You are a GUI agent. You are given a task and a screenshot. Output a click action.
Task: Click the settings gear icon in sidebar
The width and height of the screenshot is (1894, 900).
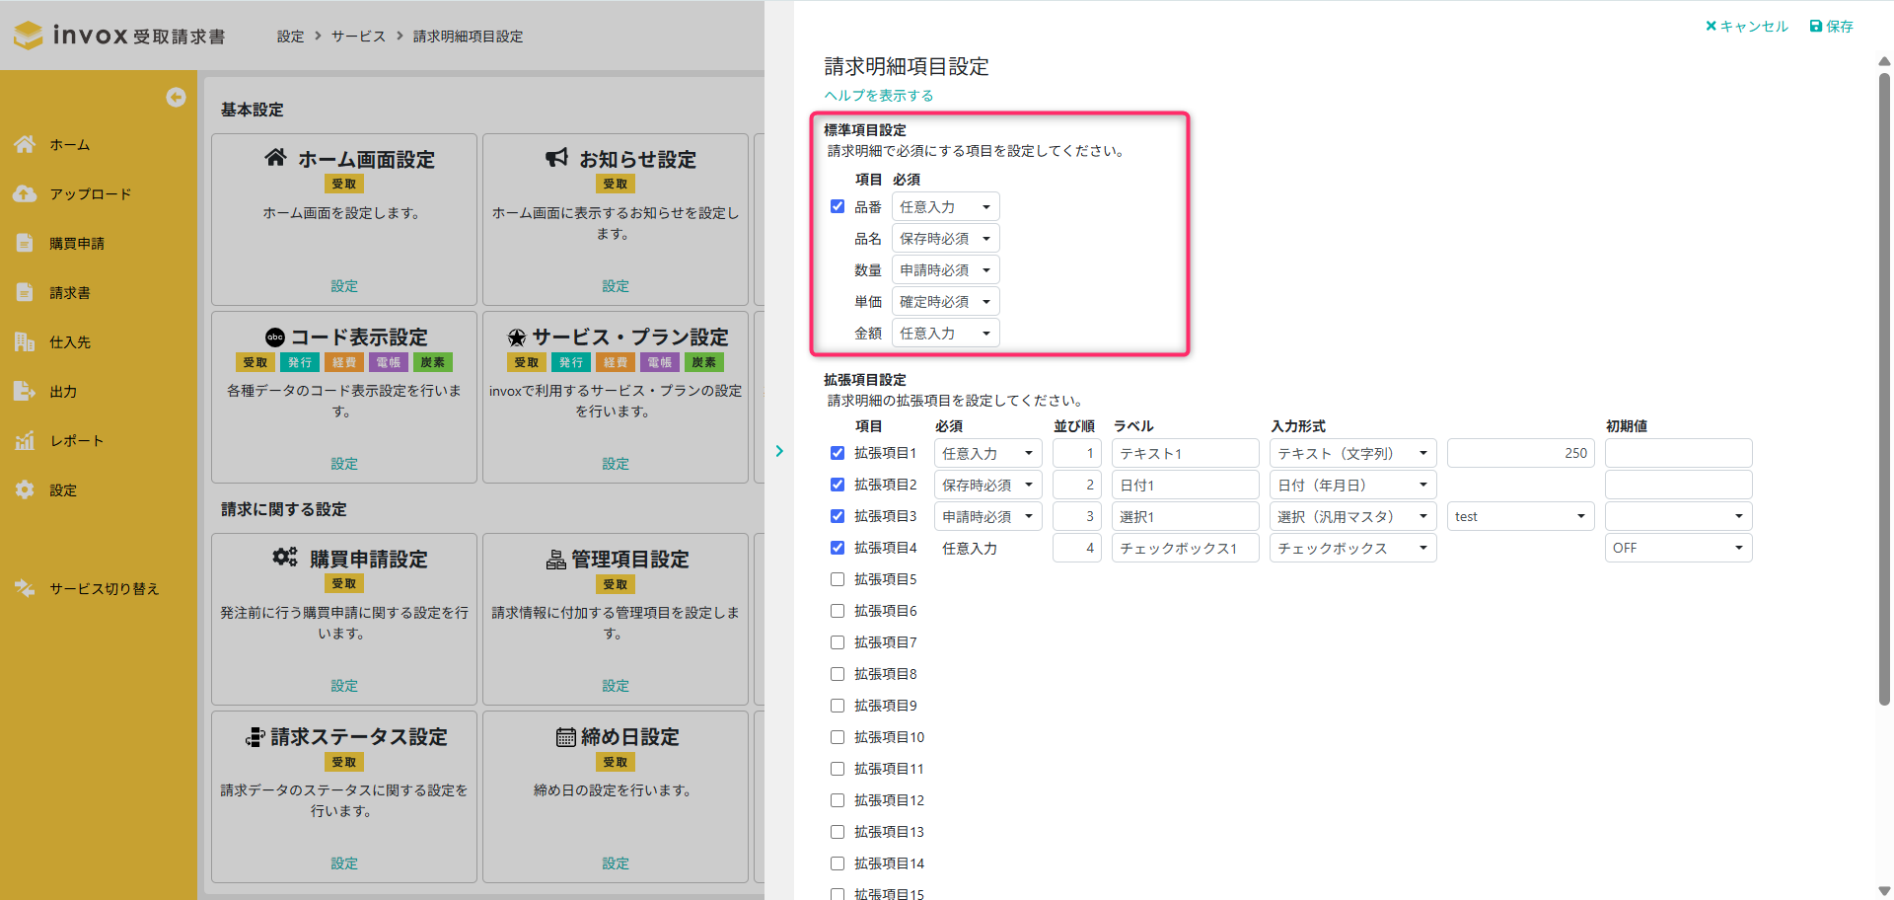pos(25,489)
